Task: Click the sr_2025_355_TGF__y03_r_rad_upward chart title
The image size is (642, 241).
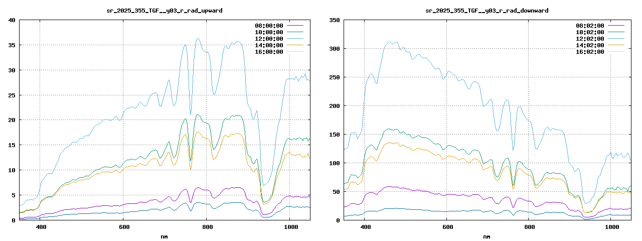Action: coord(165,11)
